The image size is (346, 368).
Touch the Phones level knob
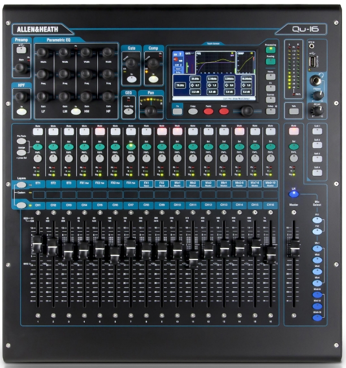(x=318, y=96)
